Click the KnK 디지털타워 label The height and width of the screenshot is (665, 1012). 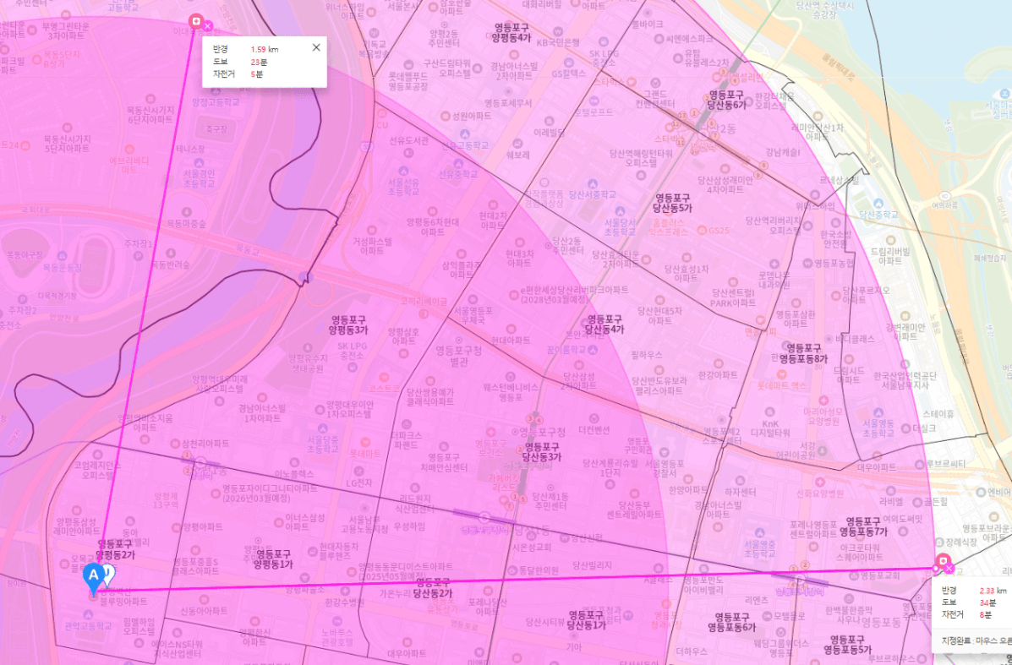tap(771, 428)
